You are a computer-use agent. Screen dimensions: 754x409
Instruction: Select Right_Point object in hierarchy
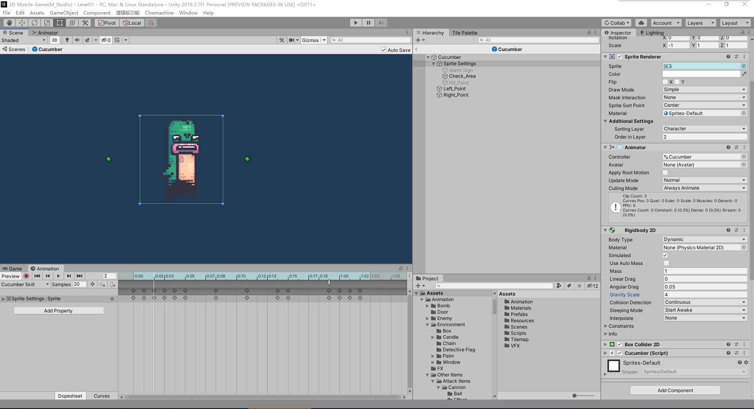point(456,95)
